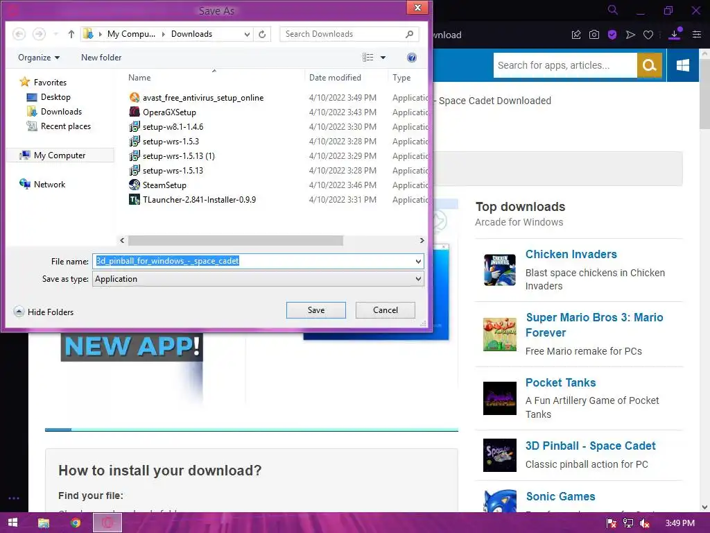Select SteamSetup file
The height and width of the screenshot is (533, 710).
click(x=164, y=185)
